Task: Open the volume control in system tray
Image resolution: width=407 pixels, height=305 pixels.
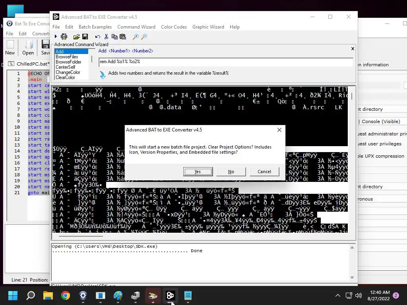Action: [359, 295]
